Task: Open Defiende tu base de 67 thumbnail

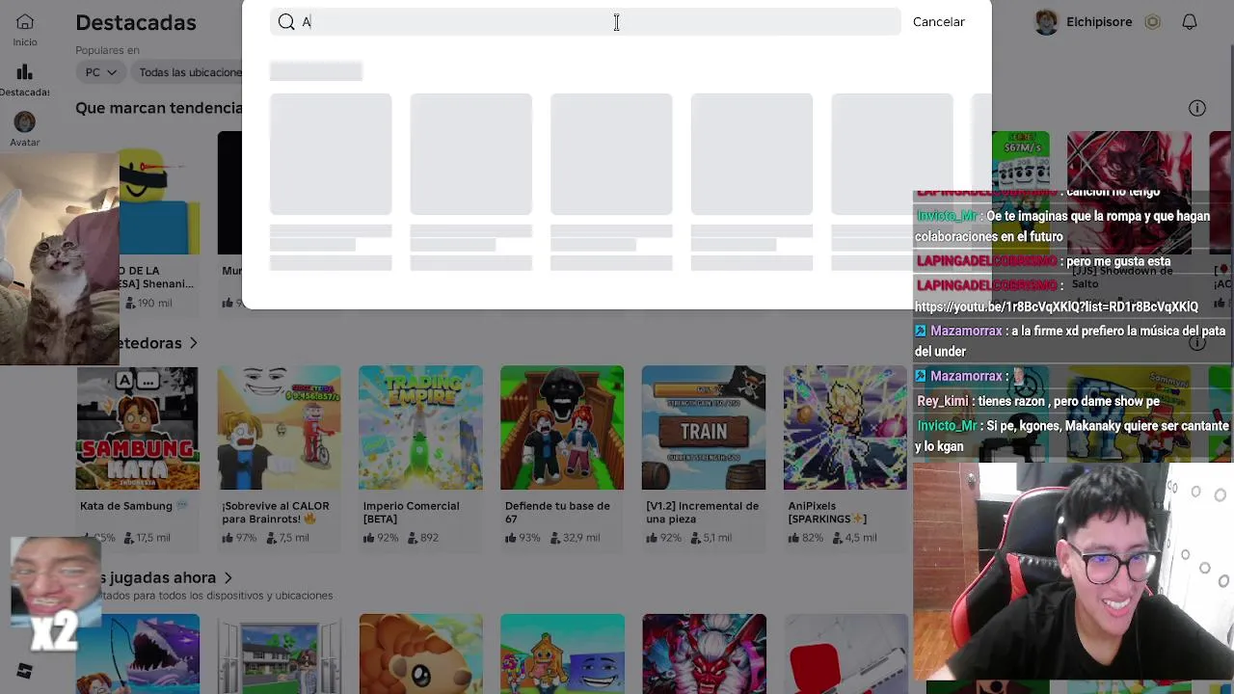Action: pos(562,428)
